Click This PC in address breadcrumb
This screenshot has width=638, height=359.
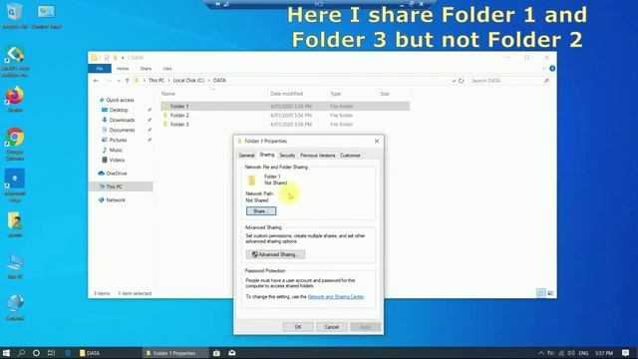[x=157, y=81]
